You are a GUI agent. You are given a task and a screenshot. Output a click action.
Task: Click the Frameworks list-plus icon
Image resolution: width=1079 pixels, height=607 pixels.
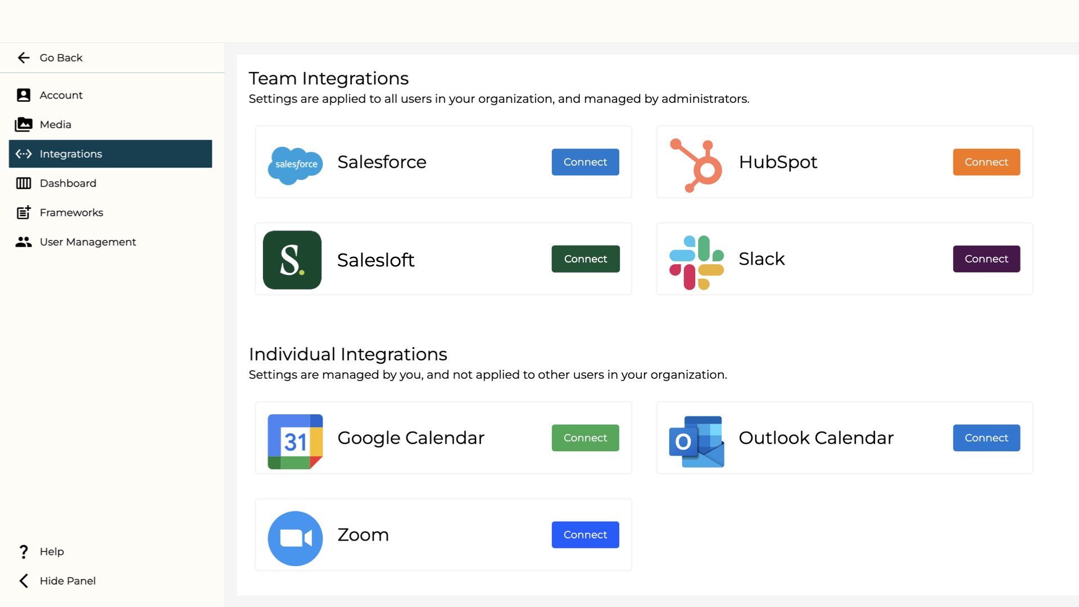(x=24, y=212)
